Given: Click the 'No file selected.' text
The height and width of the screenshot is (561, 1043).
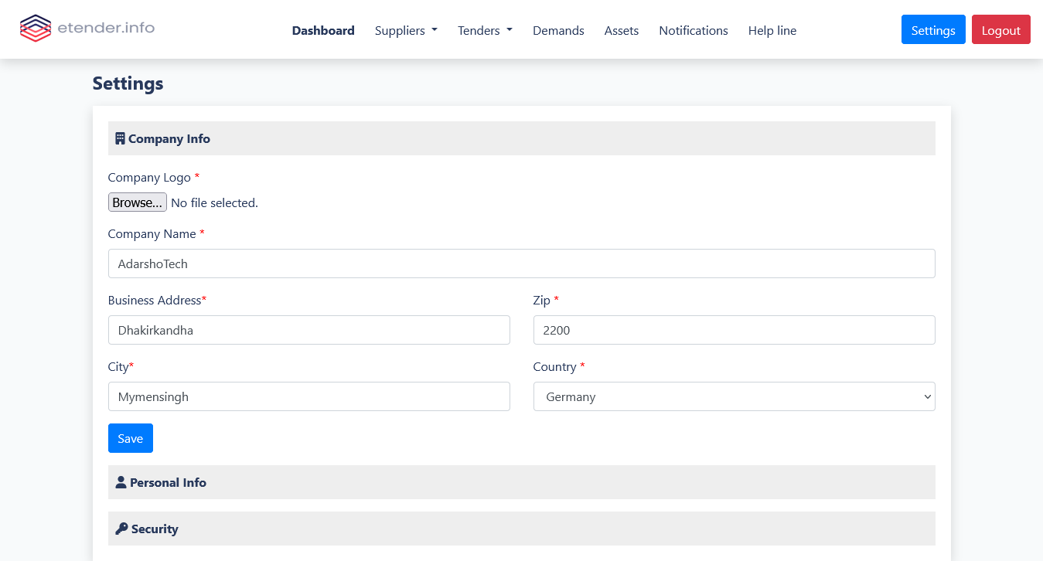Looking at the screenshot, I should click(214, 202).
